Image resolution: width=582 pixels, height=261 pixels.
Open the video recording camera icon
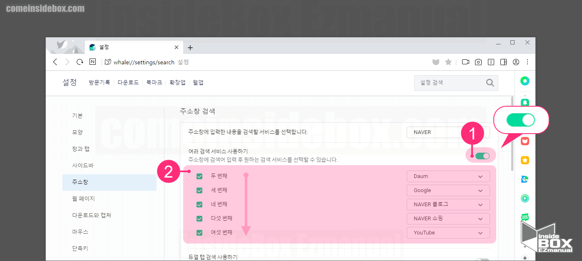click(465, 62)
